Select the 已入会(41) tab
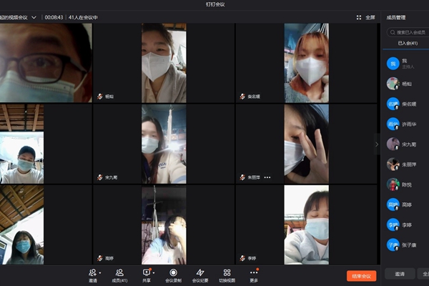The width and height of the screenshot is (429, 286). tap(408, 43)
